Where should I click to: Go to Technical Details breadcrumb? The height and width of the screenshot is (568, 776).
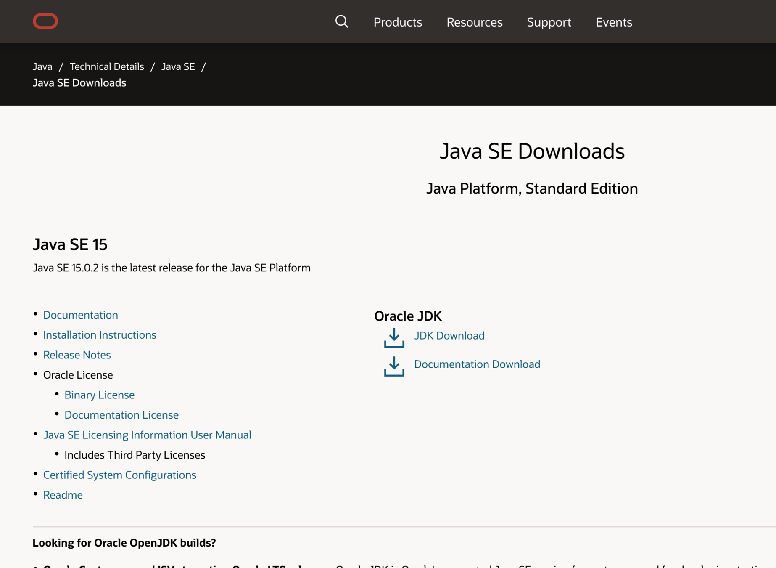[107, 66]
